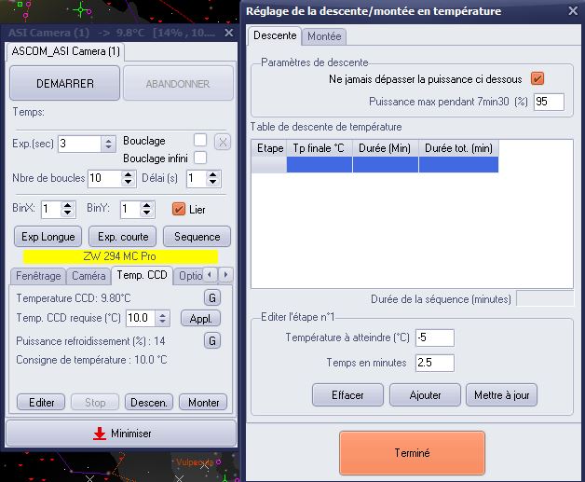Toggle 'Ne jamais dépasser la puissance' checkbox
Image resolution: width=585 pixels, height=482 pixels.
pos(537,78)
